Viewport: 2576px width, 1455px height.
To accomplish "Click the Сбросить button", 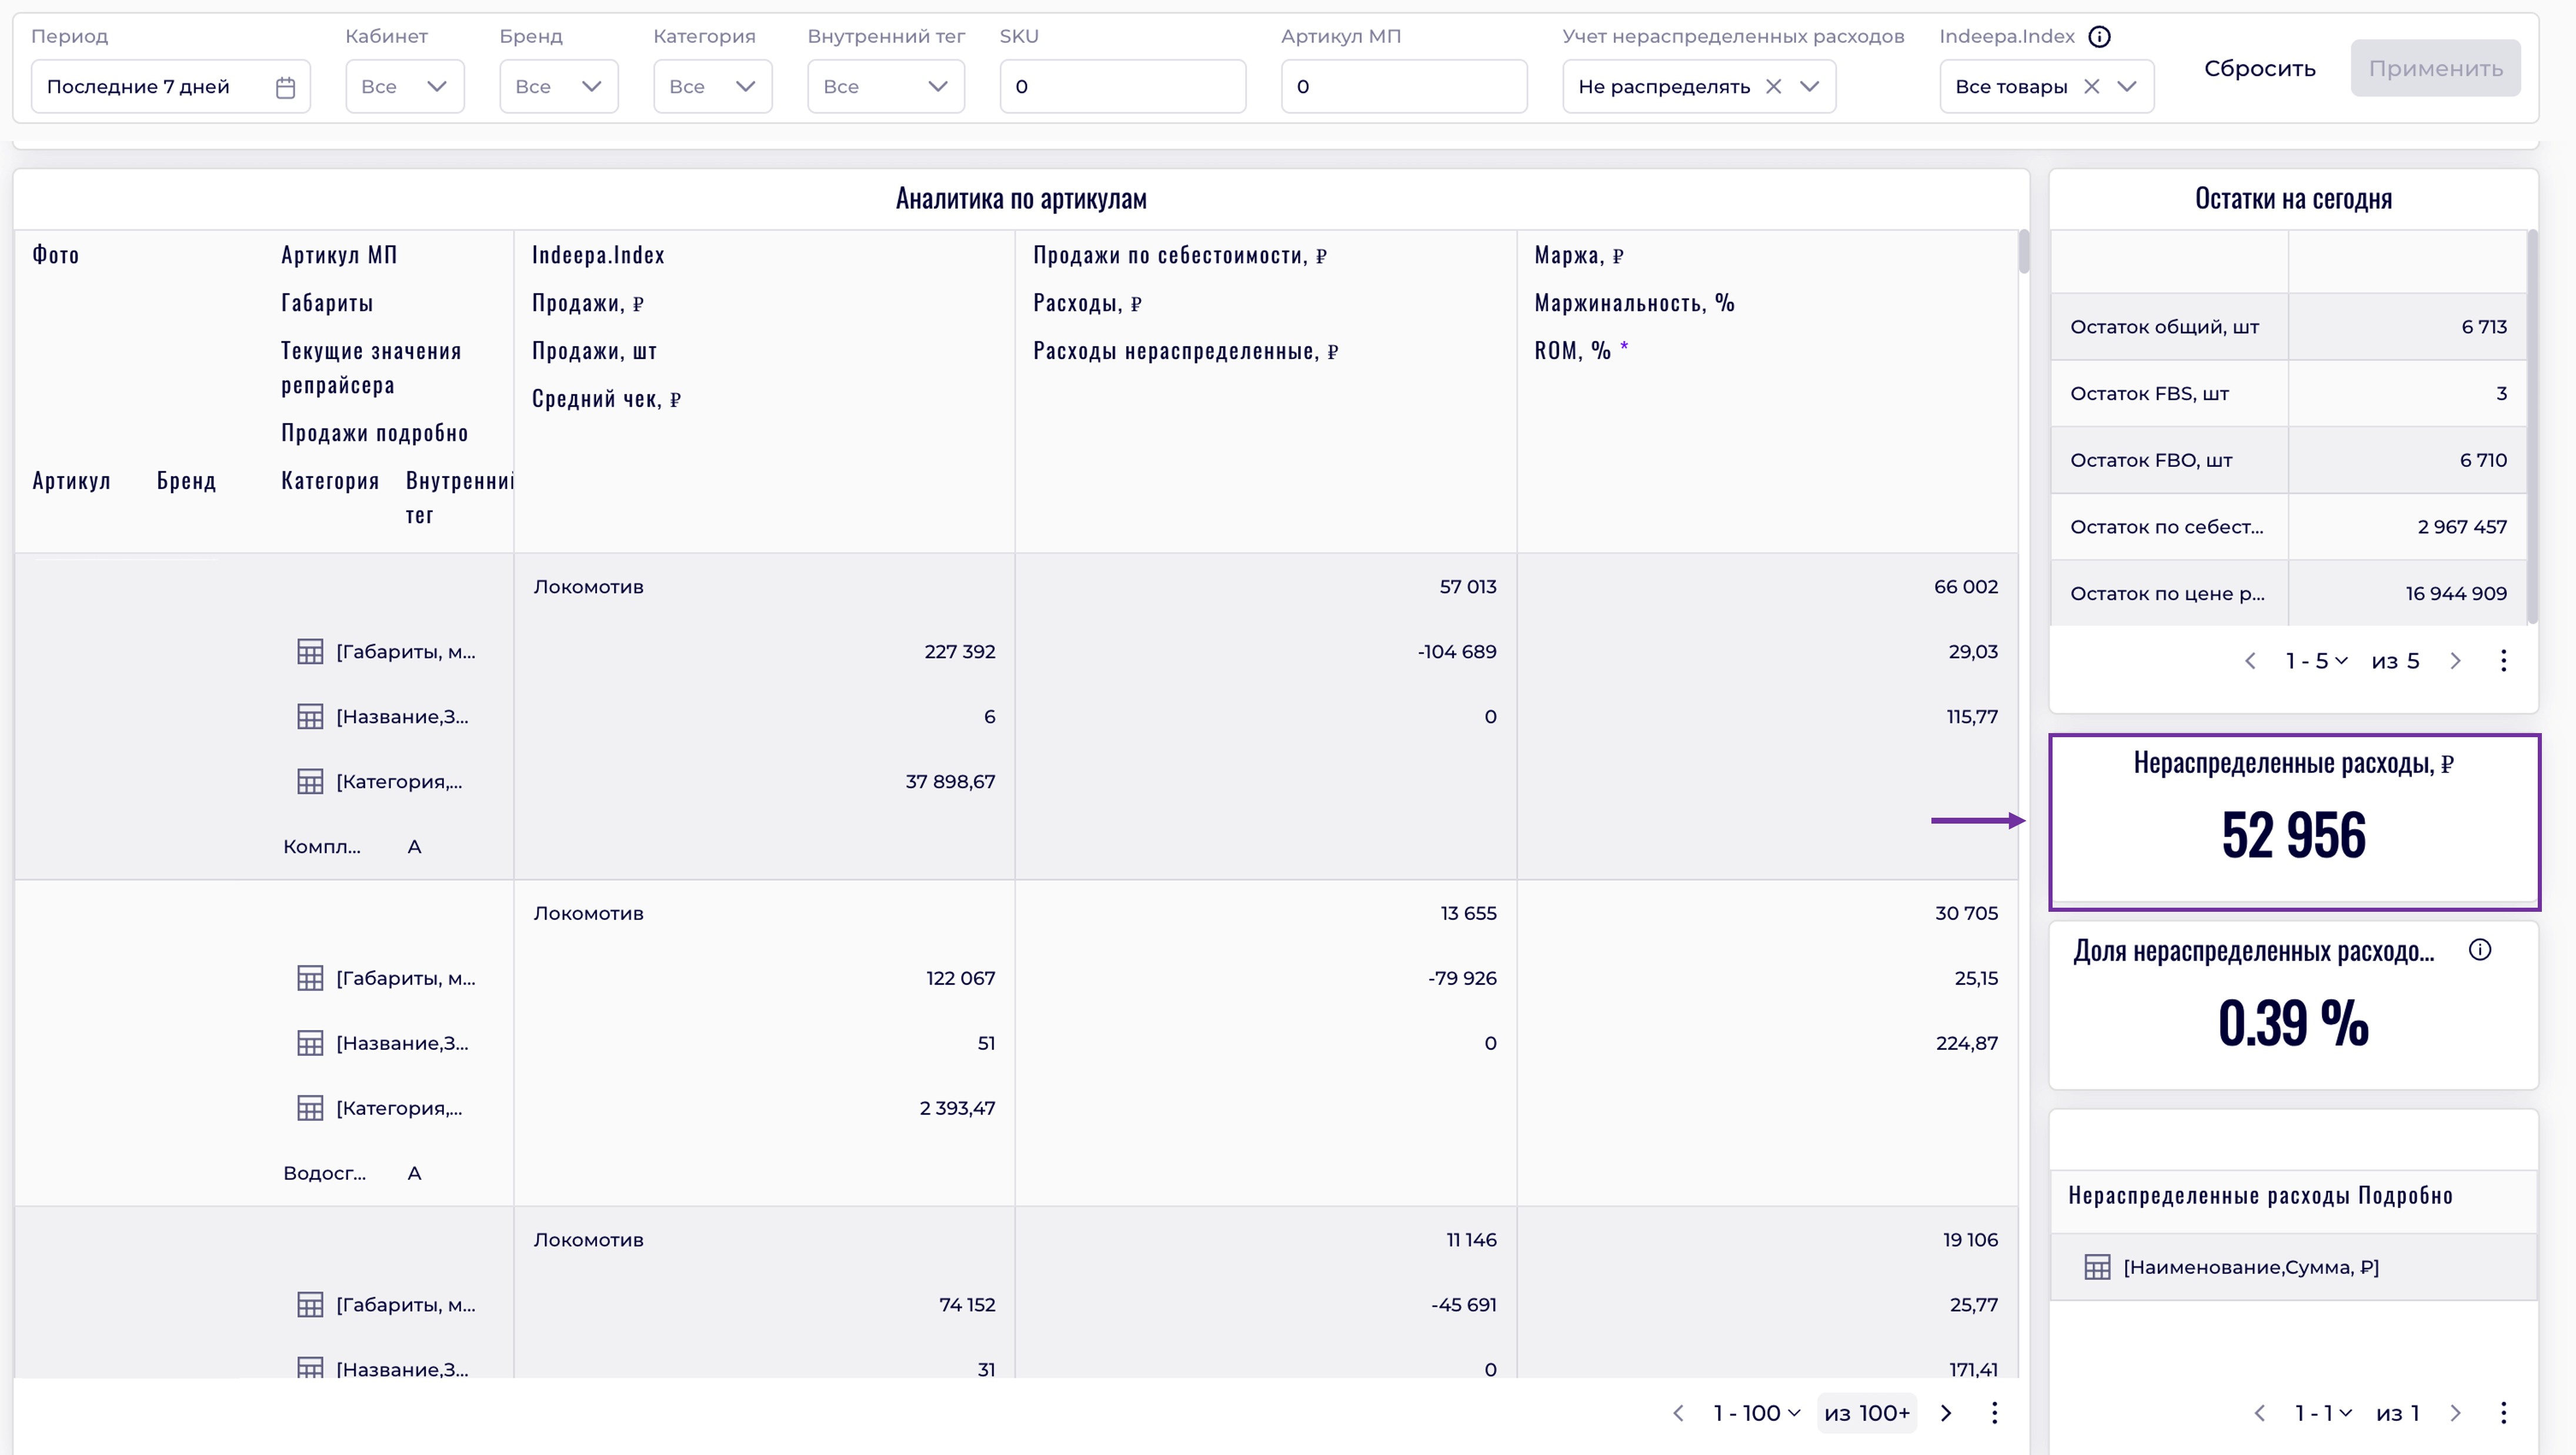I will pos(2259,69).
